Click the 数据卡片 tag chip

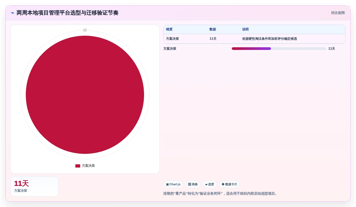(229, 184)
